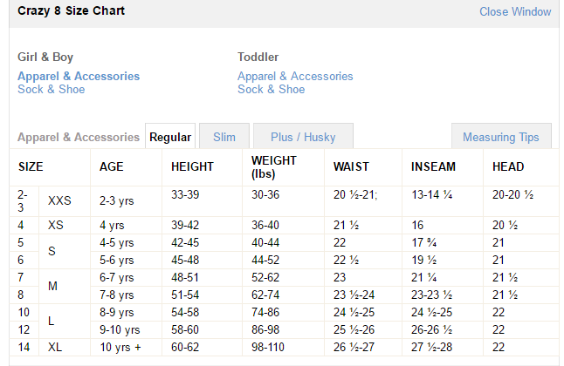Switch to the Slim tab

click(224, 137)
